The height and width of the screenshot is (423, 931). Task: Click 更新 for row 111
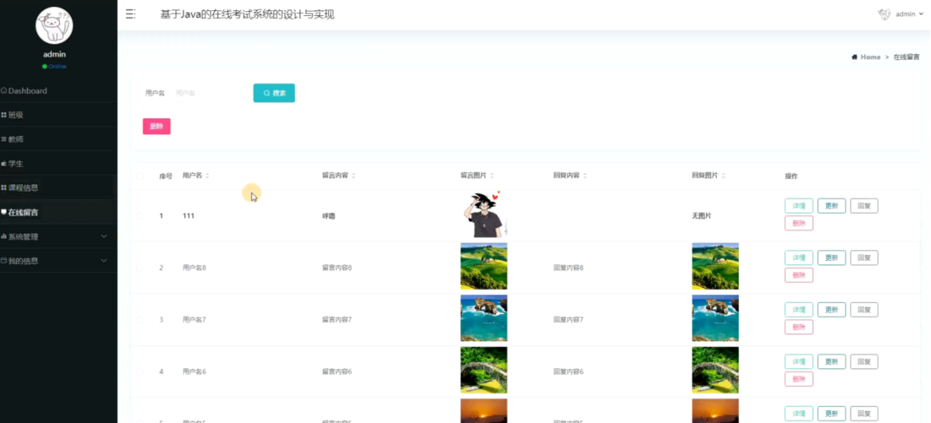(831, 206)
